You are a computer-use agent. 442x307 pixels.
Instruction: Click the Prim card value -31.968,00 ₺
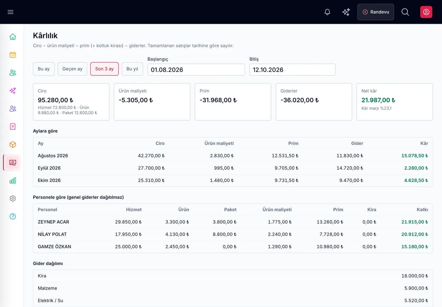(x=218, y=100)
